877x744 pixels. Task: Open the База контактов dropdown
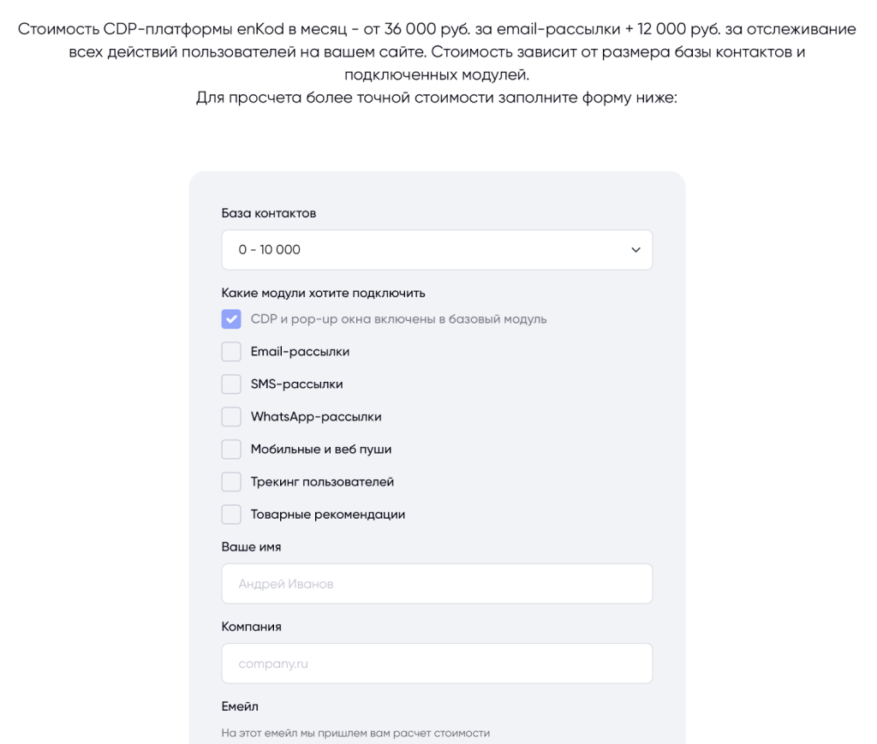click(437, 250)
